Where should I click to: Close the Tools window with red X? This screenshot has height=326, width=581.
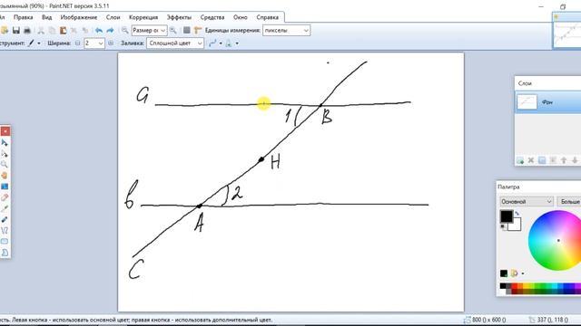pyautogui.click(x=5, y=131)
